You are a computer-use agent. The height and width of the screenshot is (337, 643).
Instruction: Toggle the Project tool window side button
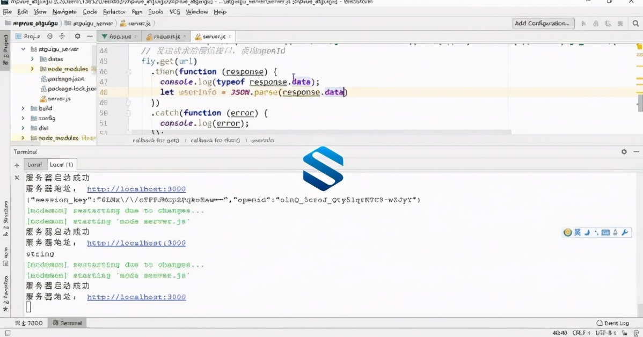coord(5,50)
